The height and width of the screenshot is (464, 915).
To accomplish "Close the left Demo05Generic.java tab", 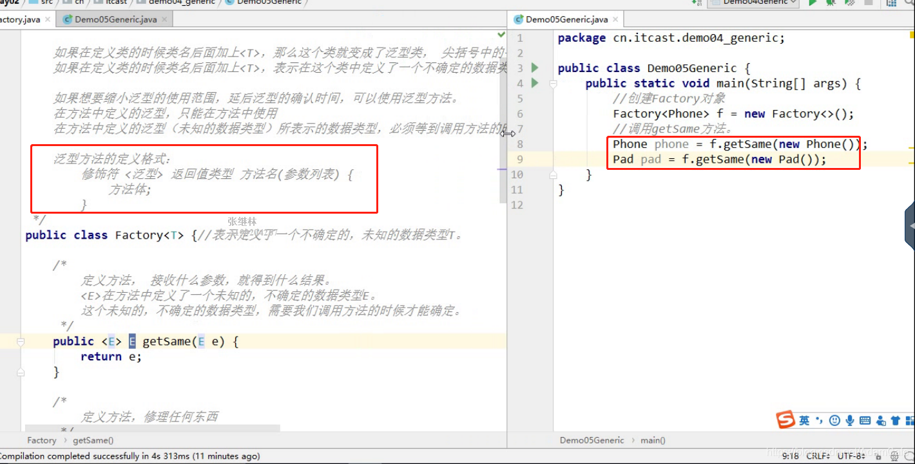I will [x=164, y=19].
